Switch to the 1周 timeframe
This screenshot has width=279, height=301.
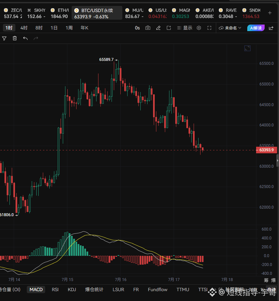point(69,28)
